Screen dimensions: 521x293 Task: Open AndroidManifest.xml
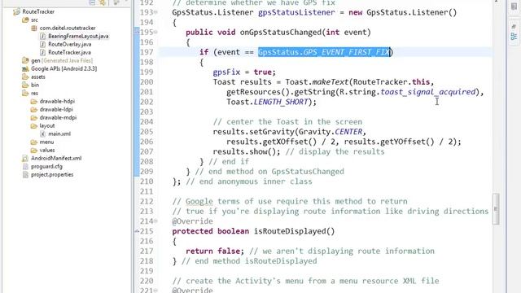pyautogui.click(x=52, y=158)
